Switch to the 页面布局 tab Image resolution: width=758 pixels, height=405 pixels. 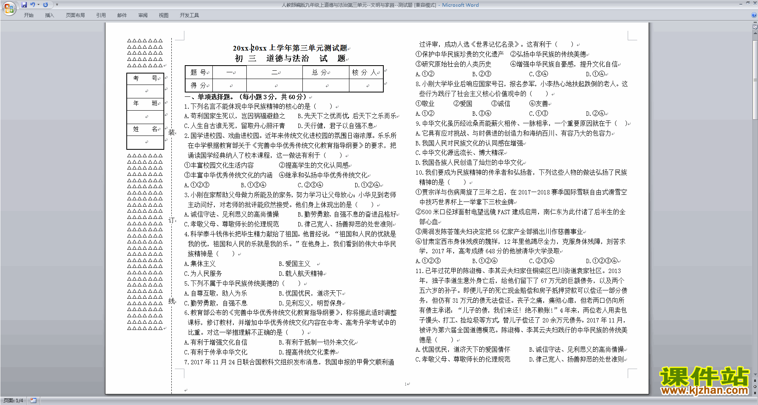tap(75, 15)
